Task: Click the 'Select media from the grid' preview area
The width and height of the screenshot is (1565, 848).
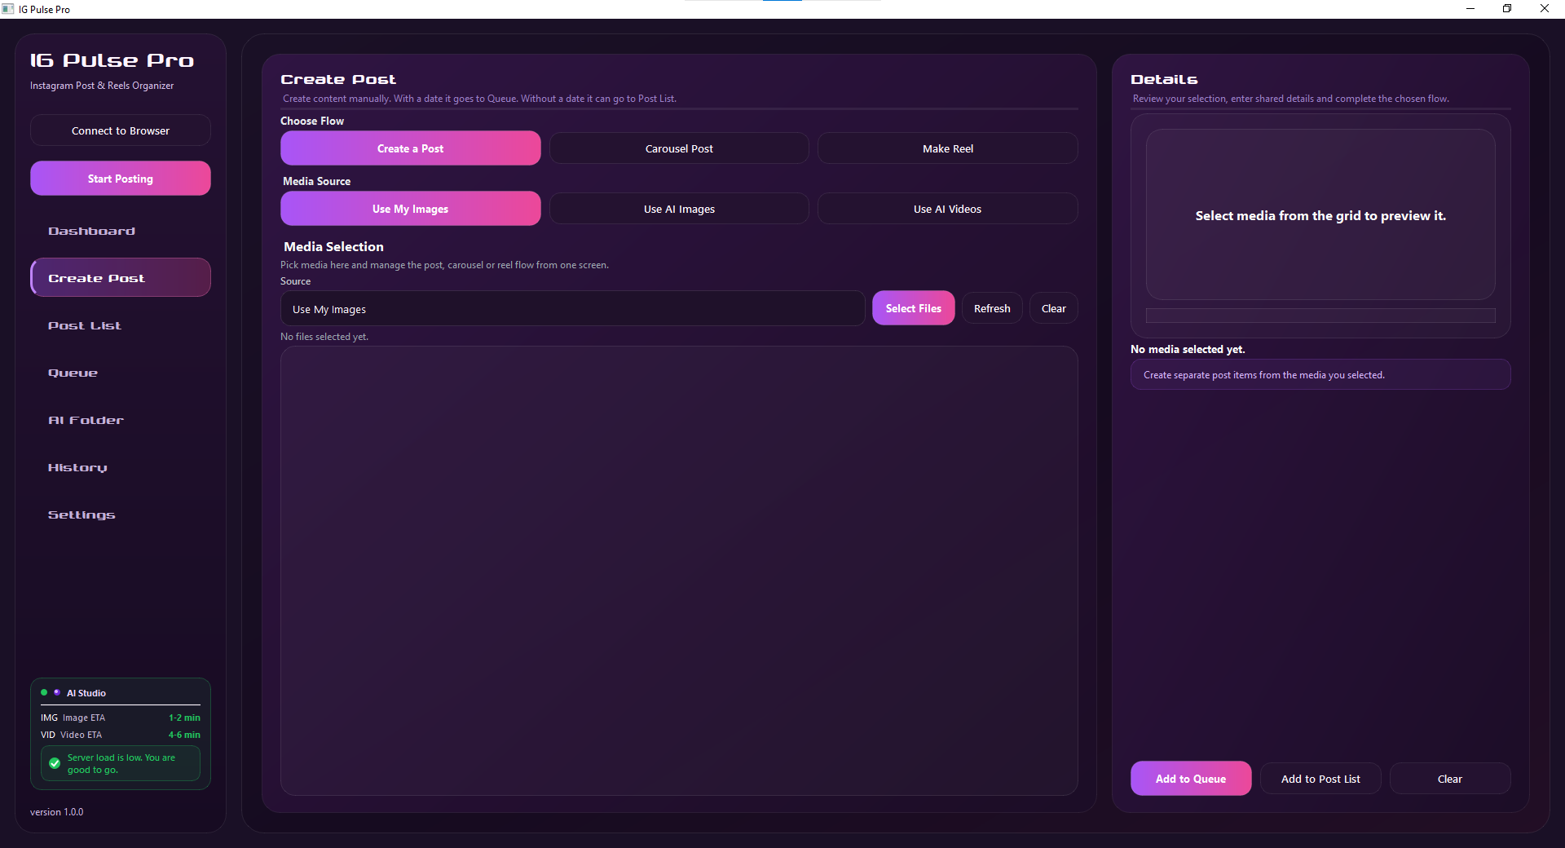Action: click(1320, 215)
